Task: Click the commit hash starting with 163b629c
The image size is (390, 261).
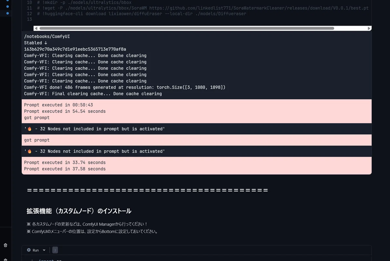Action: point(75,49)
